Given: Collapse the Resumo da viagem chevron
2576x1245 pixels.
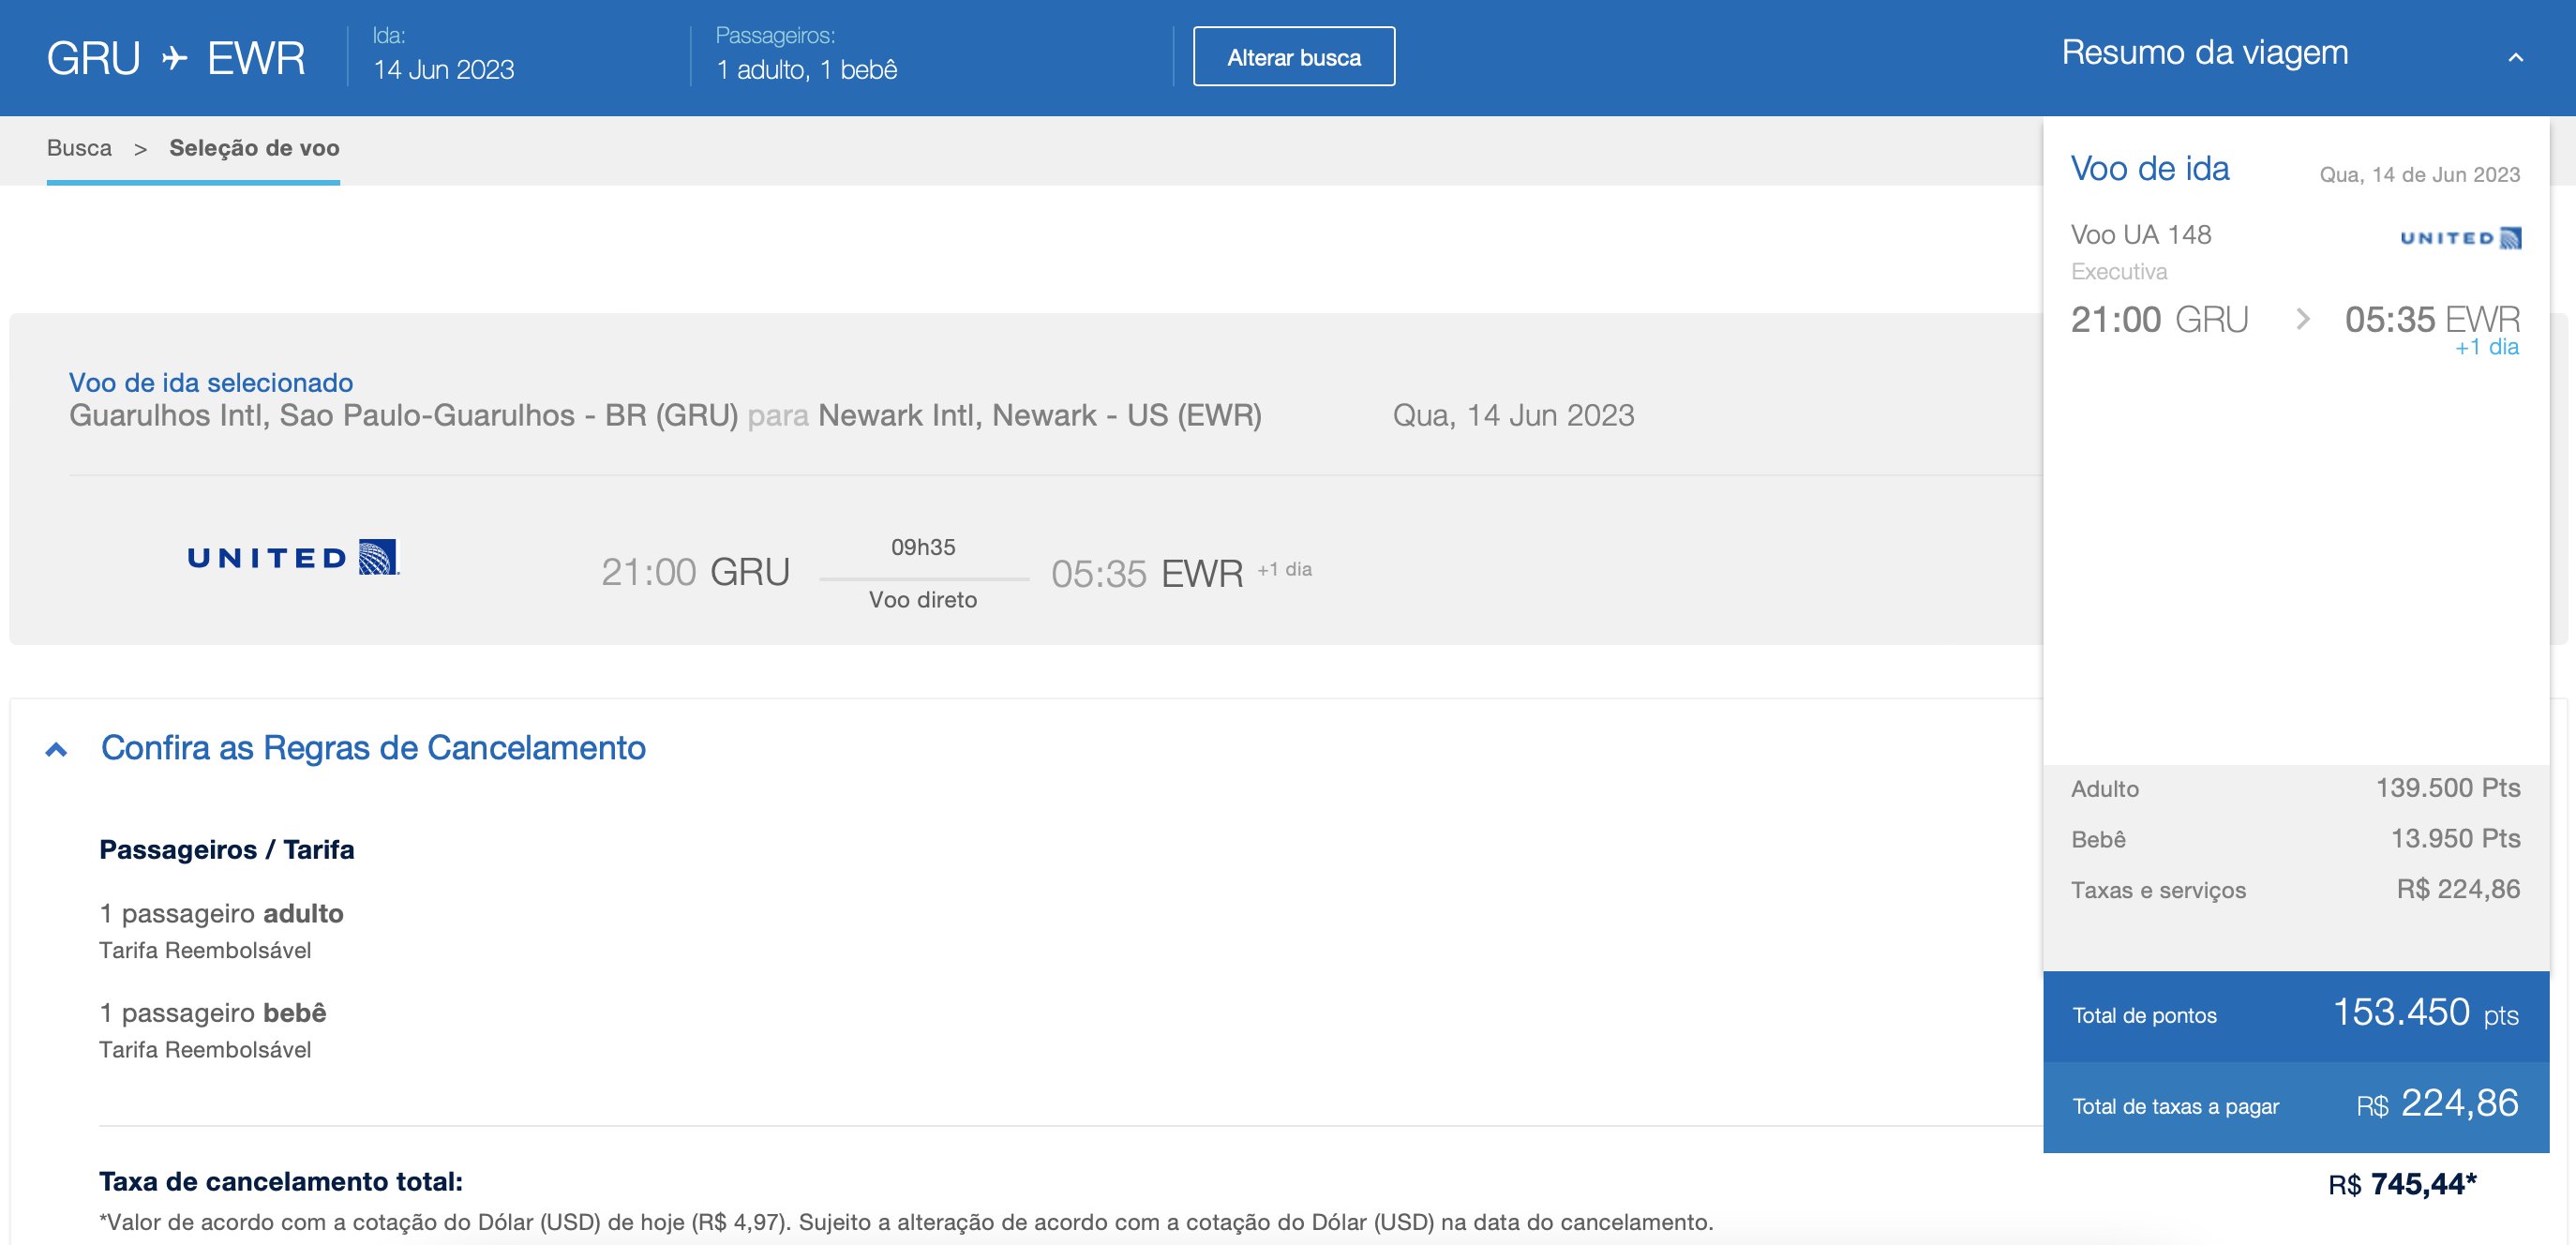Looking at the screenshot, I should [2516, 57].
